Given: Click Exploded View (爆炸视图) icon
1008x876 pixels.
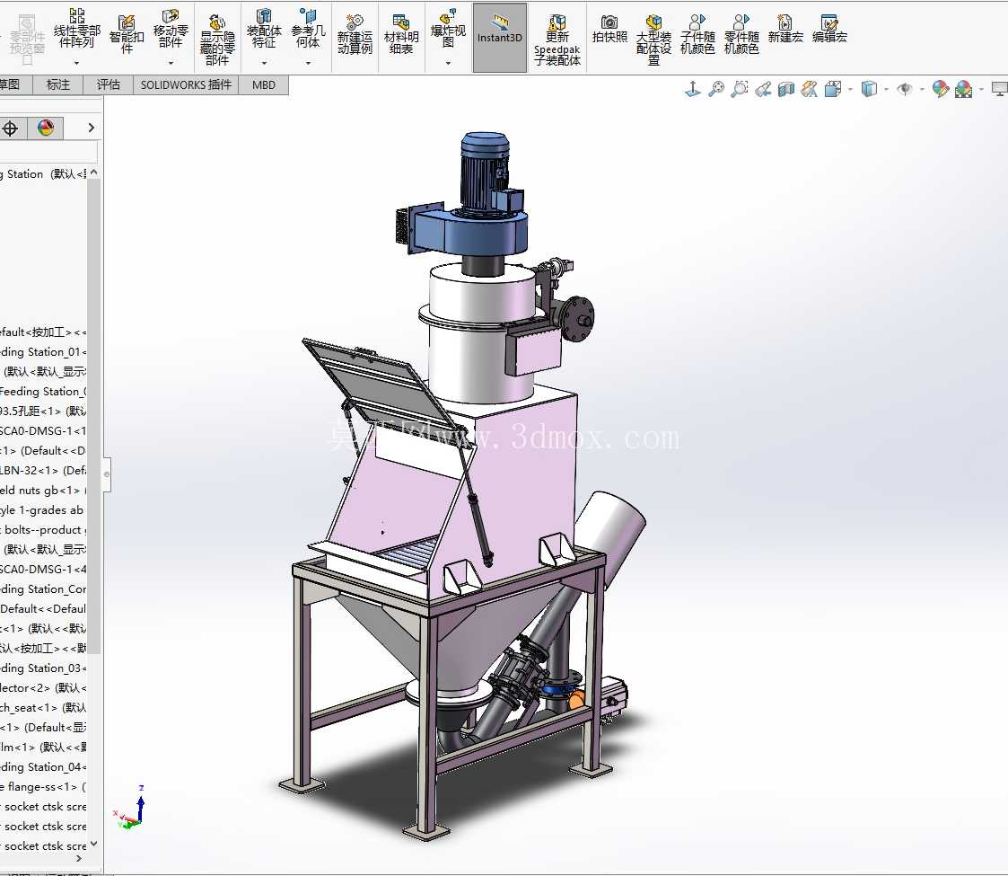Looking at the screenshot, I should (448, 29).
